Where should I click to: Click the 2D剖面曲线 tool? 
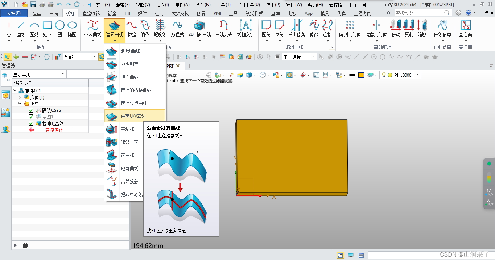pyautogui.click(x=200, y=29)
